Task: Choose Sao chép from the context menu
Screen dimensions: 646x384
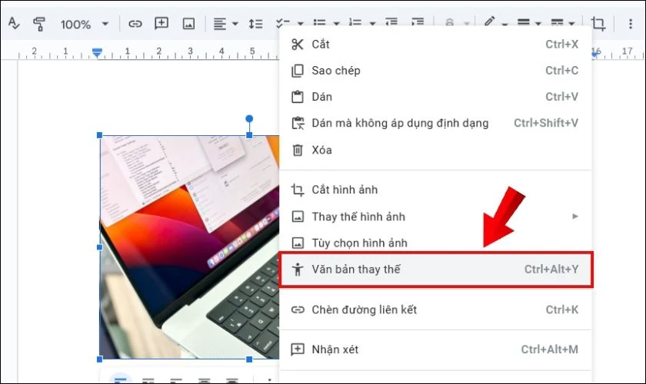Action: [x=435, y=71]
